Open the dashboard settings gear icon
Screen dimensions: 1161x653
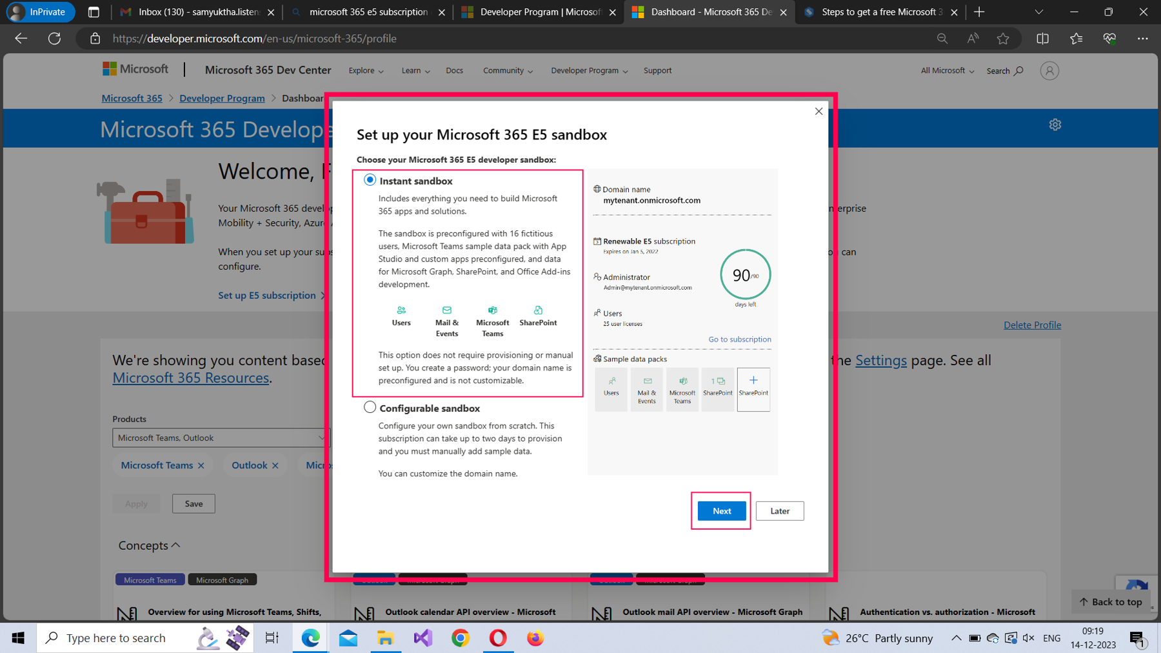[1055, 125]
